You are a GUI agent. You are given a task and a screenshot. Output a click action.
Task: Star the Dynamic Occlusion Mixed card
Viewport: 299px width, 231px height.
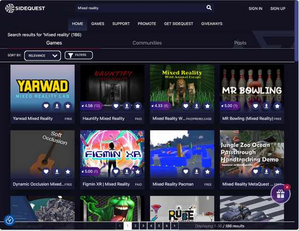pyautogui.click(x=68, y=172)
